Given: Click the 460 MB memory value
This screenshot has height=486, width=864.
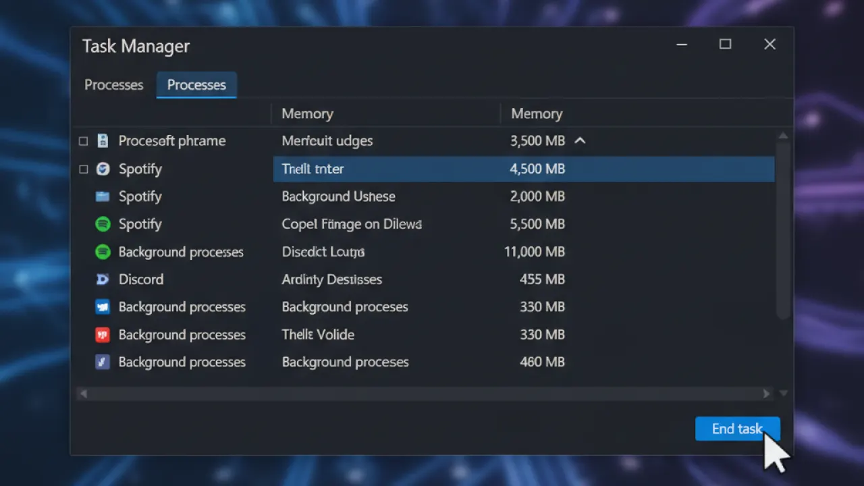Looking at the screenshot, I should tap(542, 362).
